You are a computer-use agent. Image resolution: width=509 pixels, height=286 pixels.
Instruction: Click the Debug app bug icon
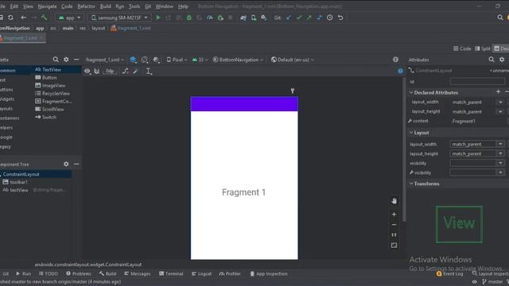(189, 17)
